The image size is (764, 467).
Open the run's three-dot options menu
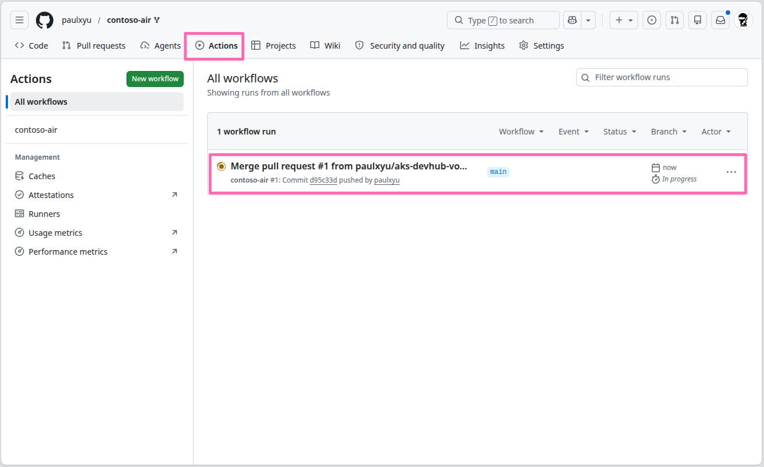[x=731, y=172]
